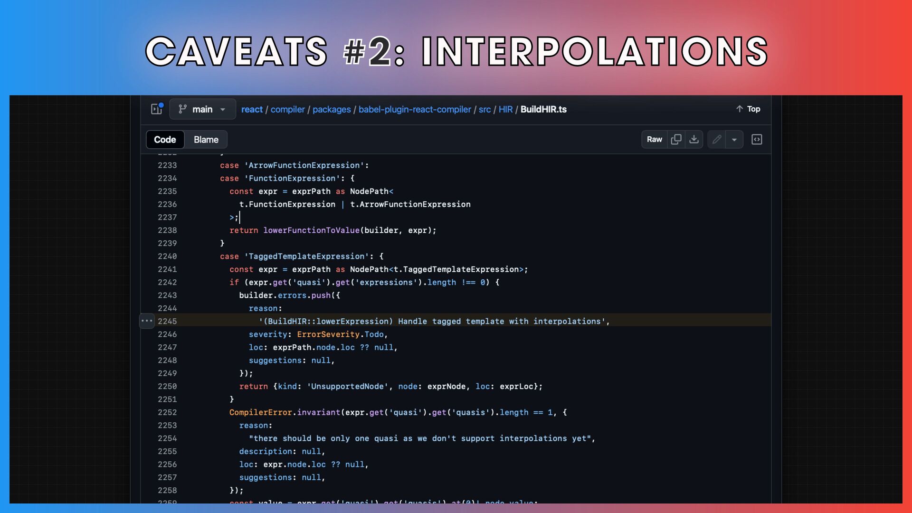Image resolution: width=912 pixels, height=513 pixels.
Task: Download the raw file icon
Action: pos(694,139)
